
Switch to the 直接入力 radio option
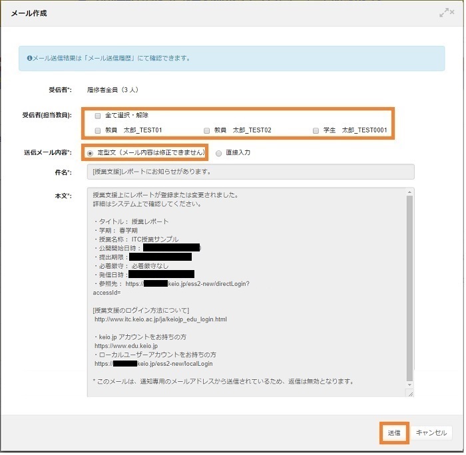click(x=219, y=152)
